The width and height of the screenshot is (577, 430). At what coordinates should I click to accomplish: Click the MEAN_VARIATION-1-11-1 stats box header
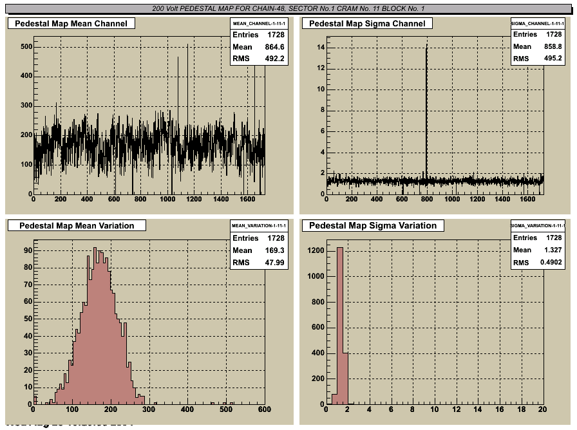[259, 225]
